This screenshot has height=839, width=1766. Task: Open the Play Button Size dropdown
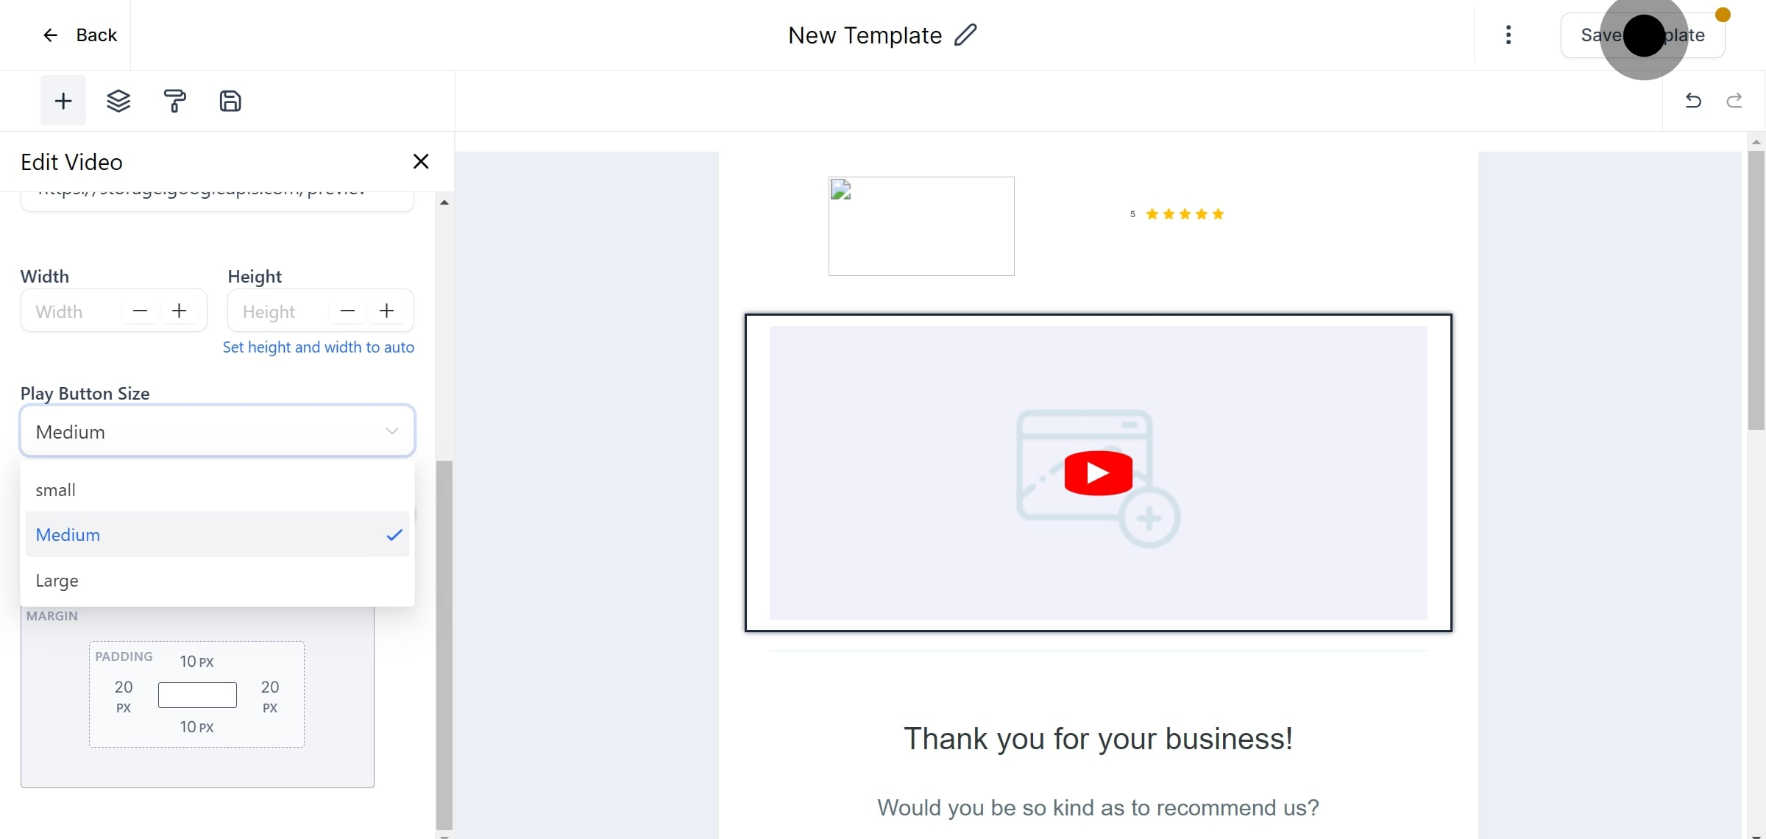pos(216,431)
